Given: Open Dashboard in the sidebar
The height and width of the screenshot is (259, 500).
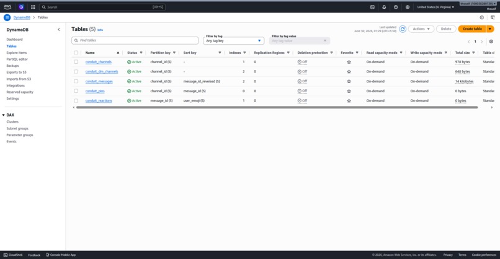Looking at the screenshot, I should pos(14,40).
